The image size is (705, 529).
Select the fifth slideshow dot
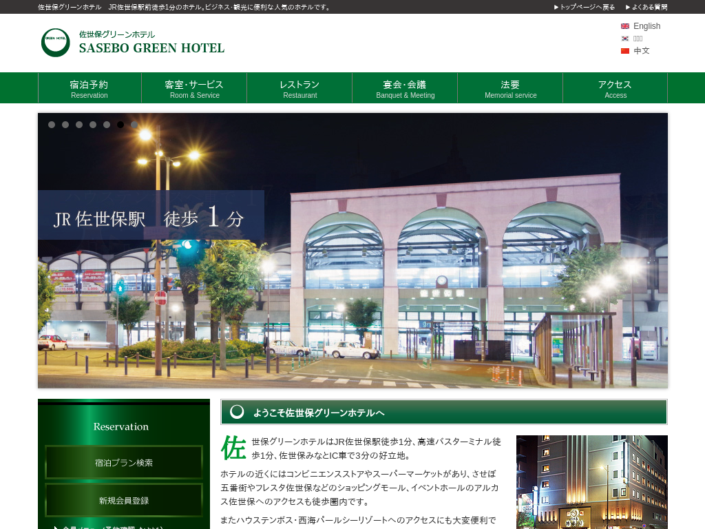tap(107, 125)
